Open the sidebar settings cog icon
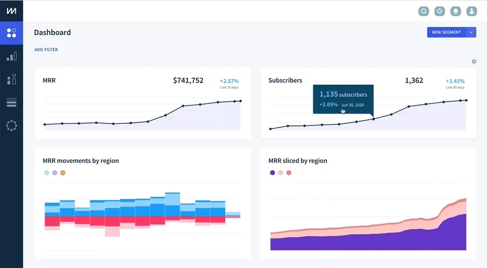487x268 pixels. pos(12,125)
